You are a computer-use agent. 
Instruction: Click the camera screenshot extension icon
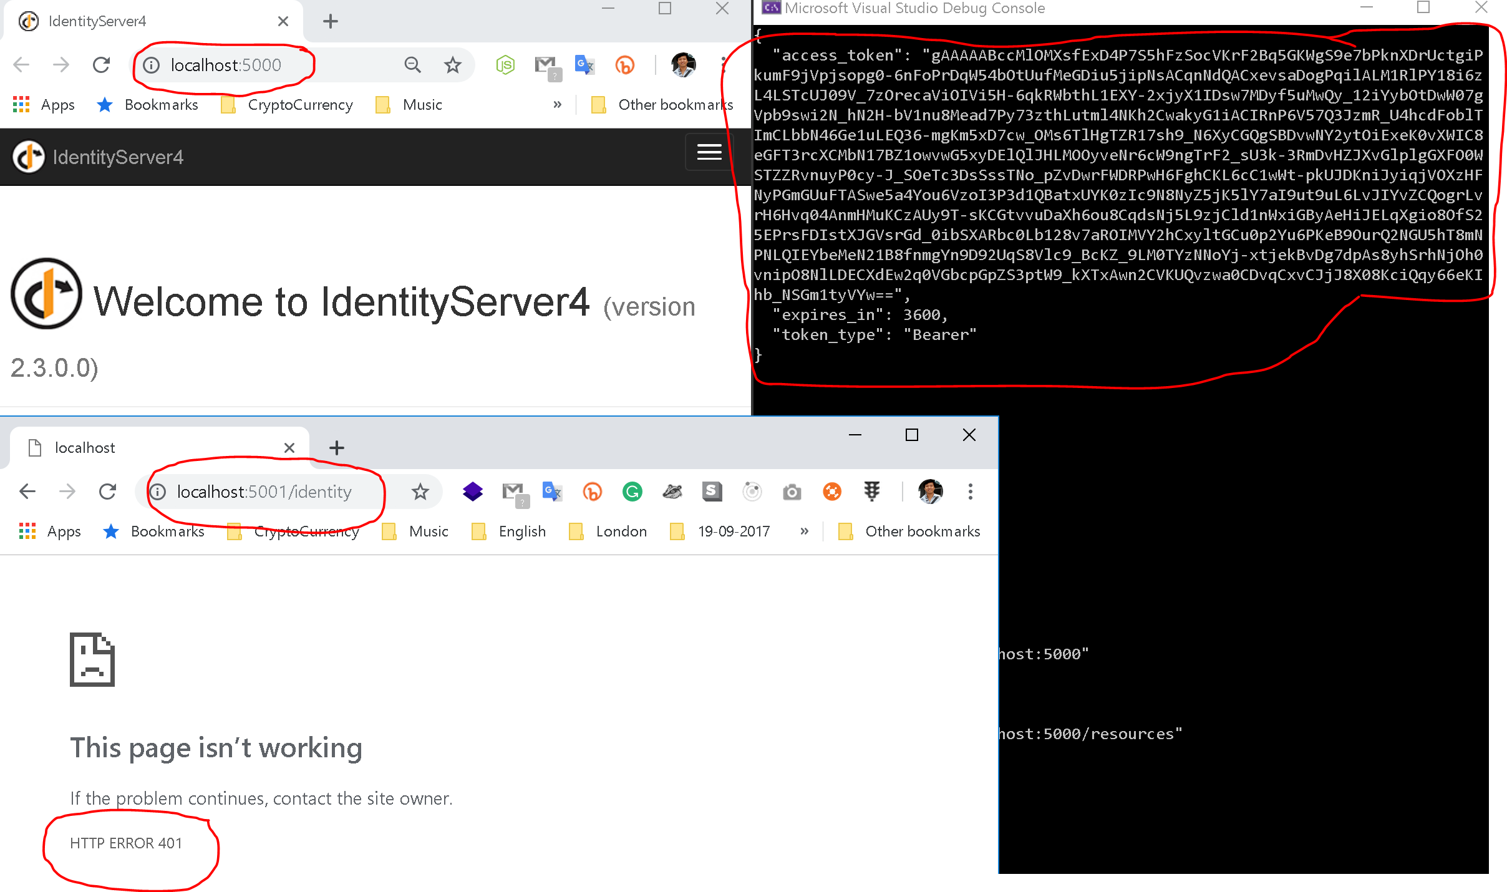coord(792,492)
